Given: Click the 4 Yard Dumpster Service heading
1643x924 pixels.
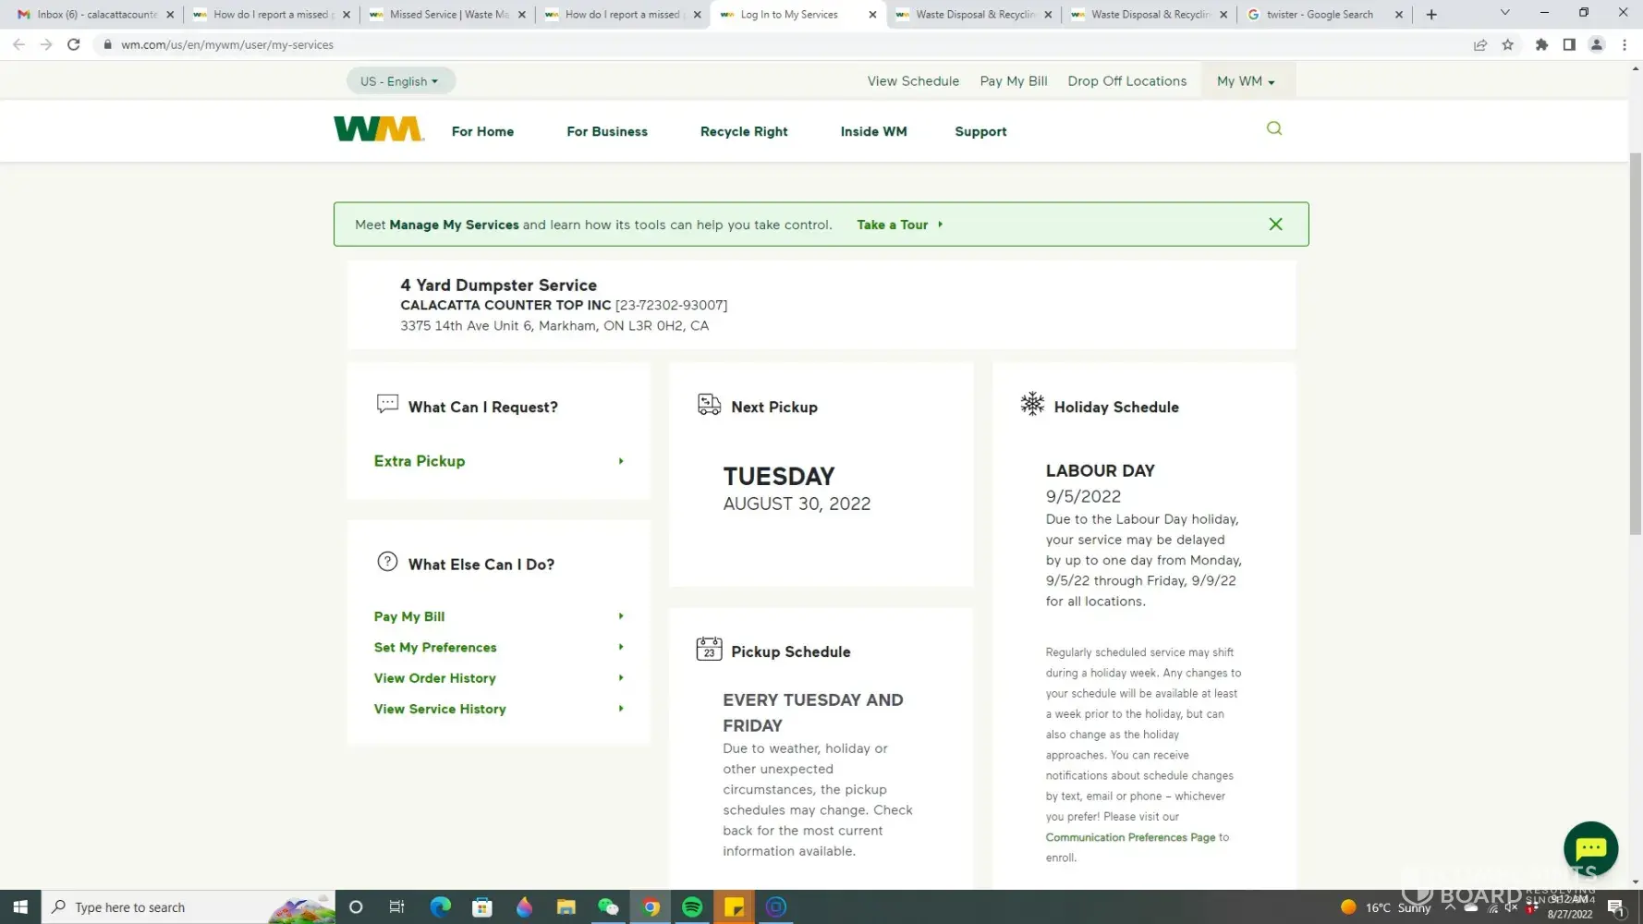Looking at the screenshot, I should point(498,286).
